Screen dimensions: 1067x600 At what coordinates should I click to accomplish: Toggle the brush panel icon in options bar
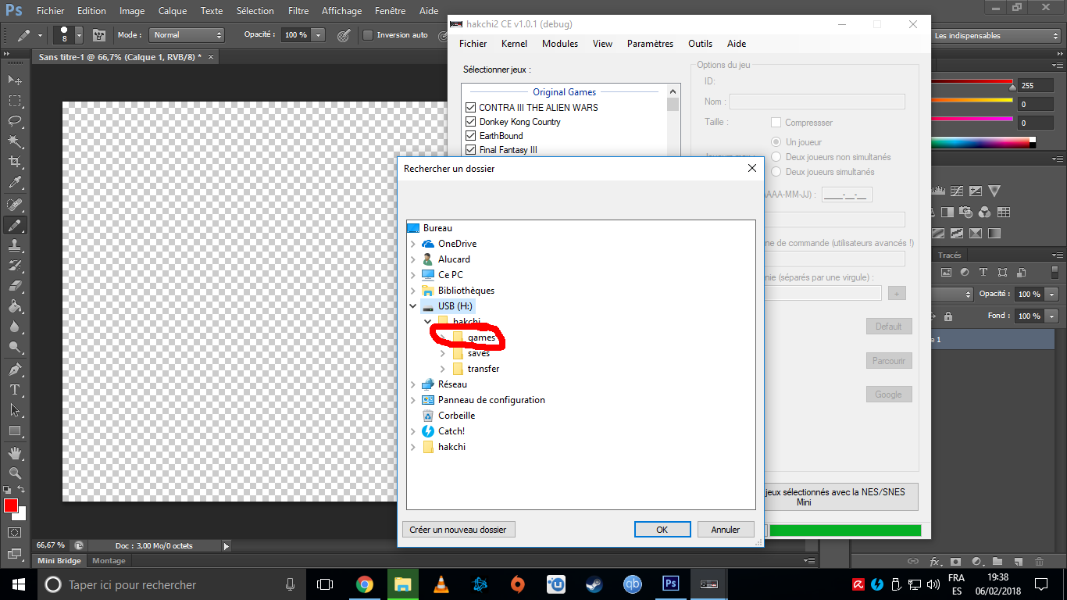tap(99, 35)
